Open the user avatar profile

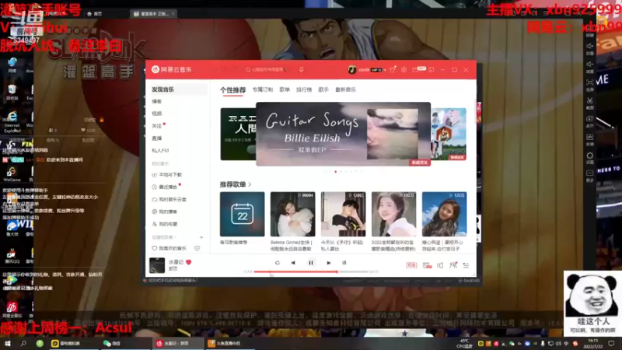pos(351,69)
